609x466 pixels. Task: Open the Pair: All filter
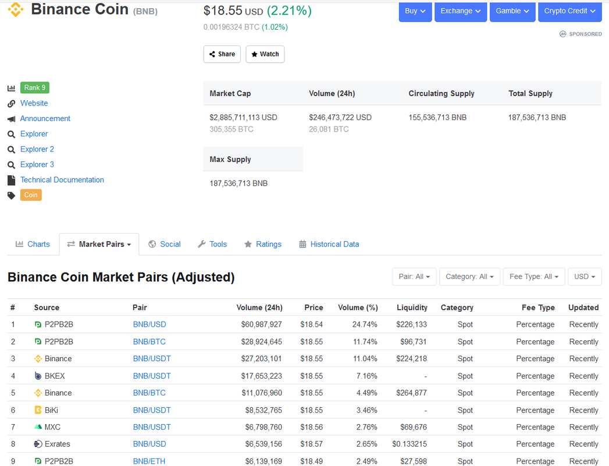point(414,277)
